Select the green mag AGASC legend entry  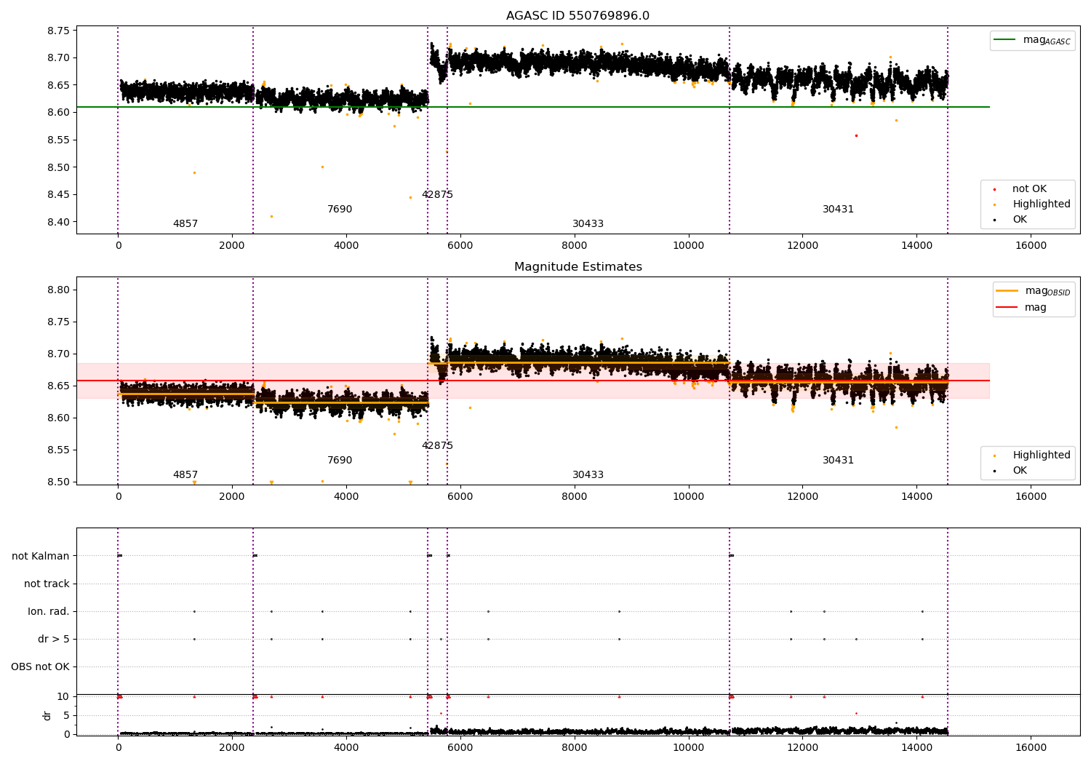[1032, 40]
